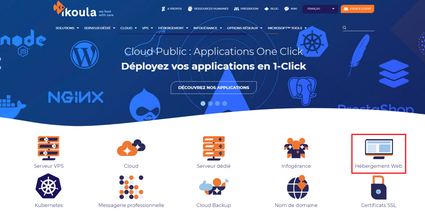
Task: Click the Cloud Backup label
Action: coord(214,205)
